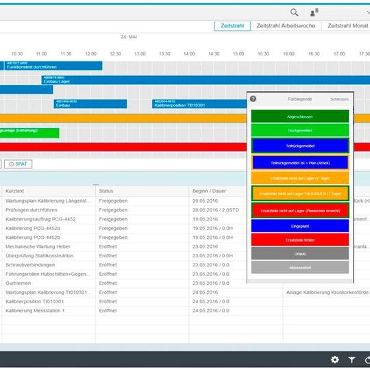Open the filter funnel icon

[351, 359]
